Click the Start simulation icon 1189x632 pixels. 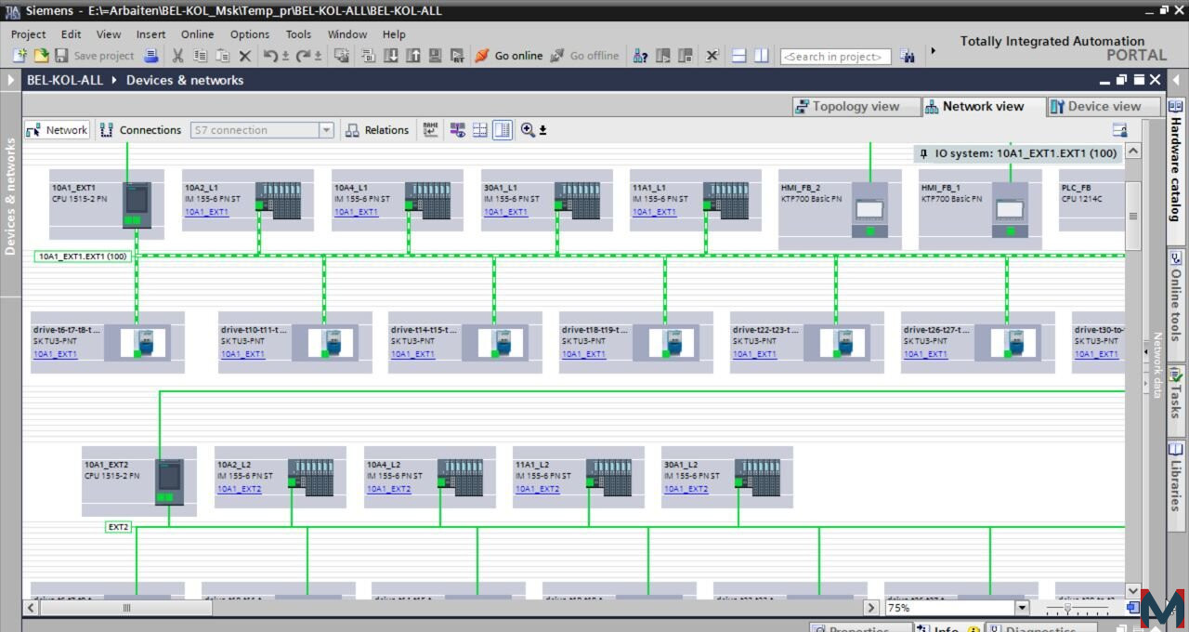(x=436, y=56)
